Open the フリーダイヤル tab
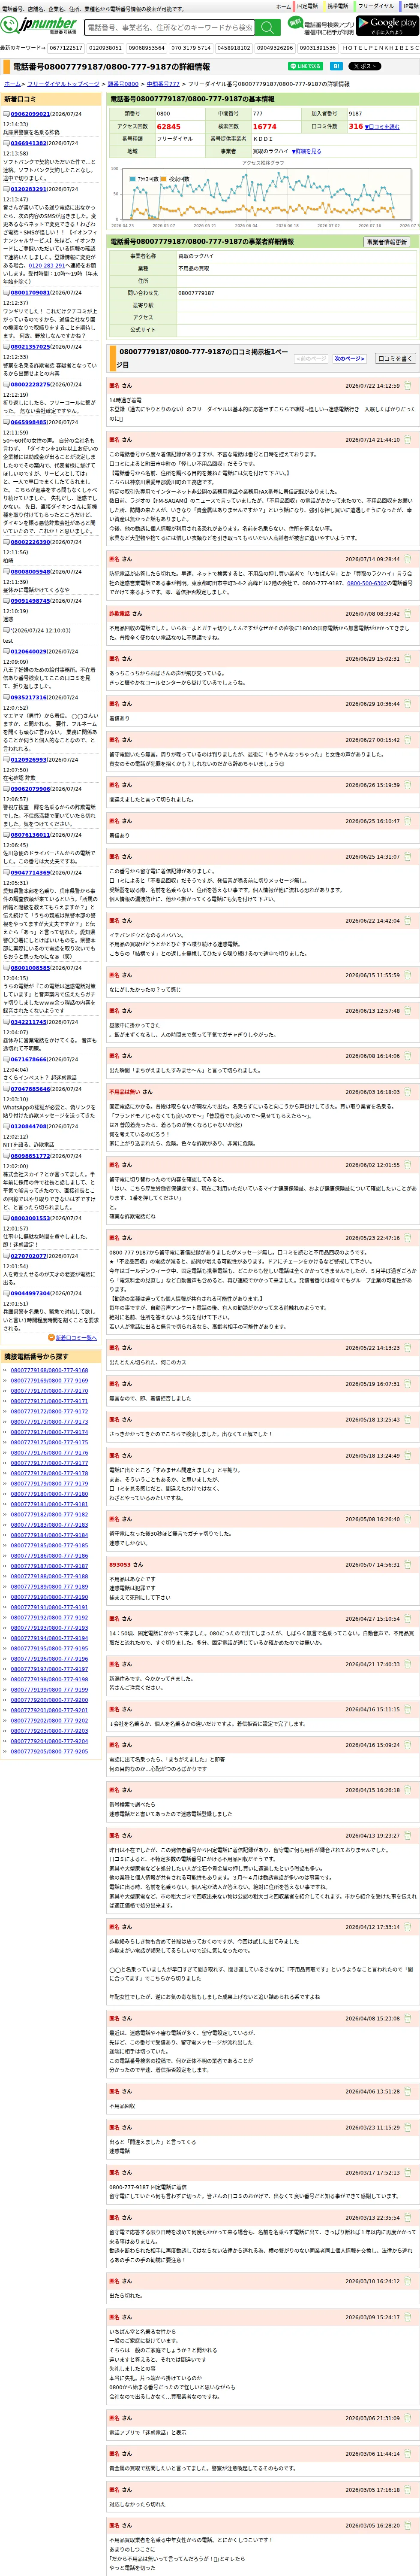 point(375,6)
